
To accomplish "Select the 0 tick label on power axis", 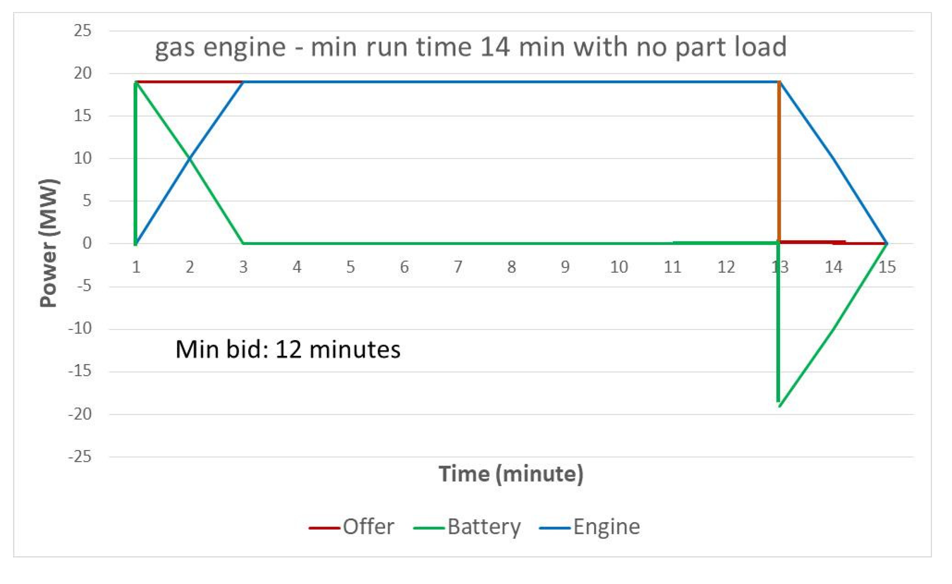I will point(87,243).
